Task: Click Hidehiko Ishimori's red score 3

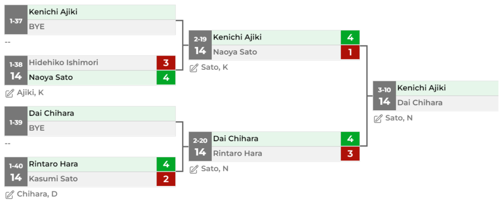Action: pyautogui.click(x=166, y=62)
